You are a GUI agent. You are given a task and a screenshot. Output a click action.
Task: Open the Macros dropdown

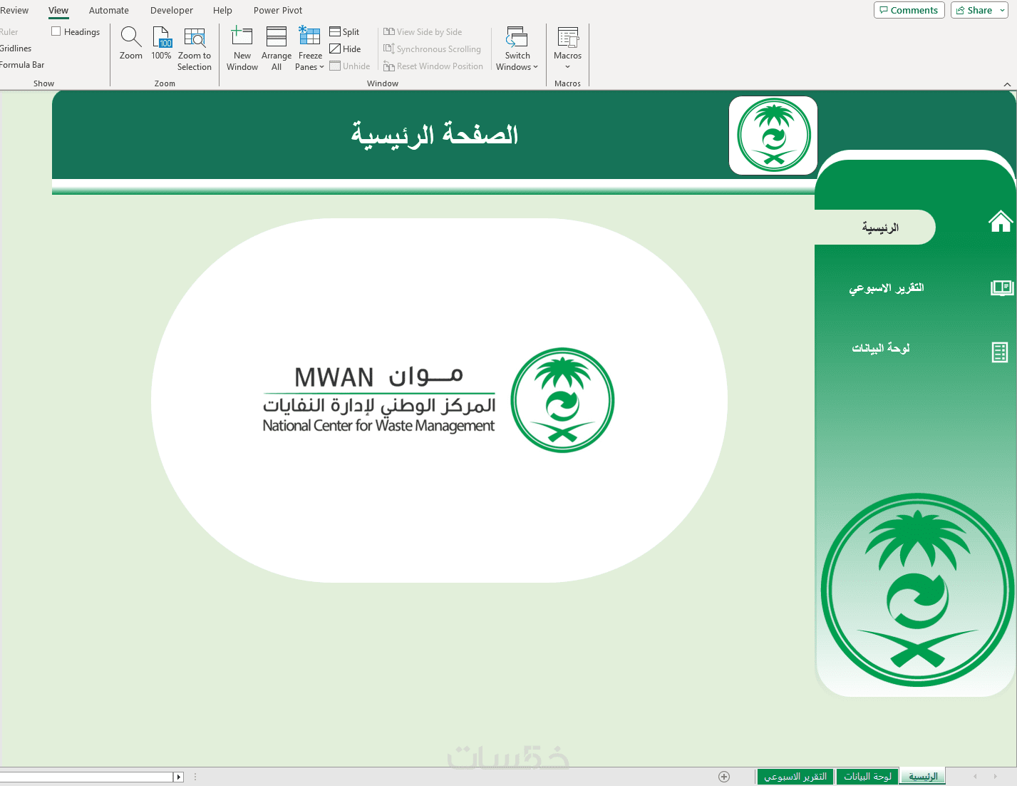click(x=568, y=49)
